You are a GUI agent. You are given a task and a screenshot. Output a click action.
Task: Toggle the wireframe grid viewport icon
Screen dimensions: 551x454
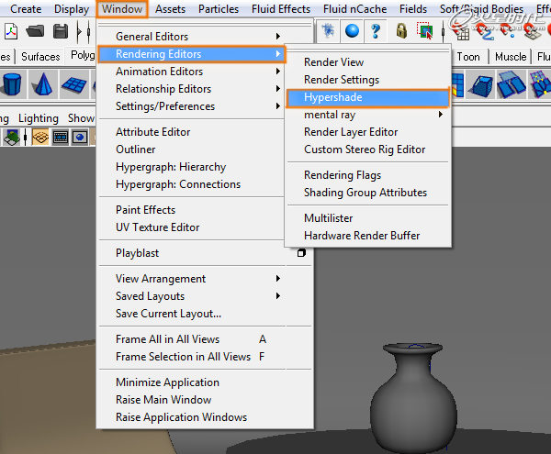coord(40,137)
